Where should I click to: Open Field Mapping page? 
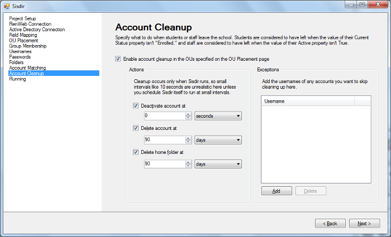pyautogui.click(x=23, y=35)
